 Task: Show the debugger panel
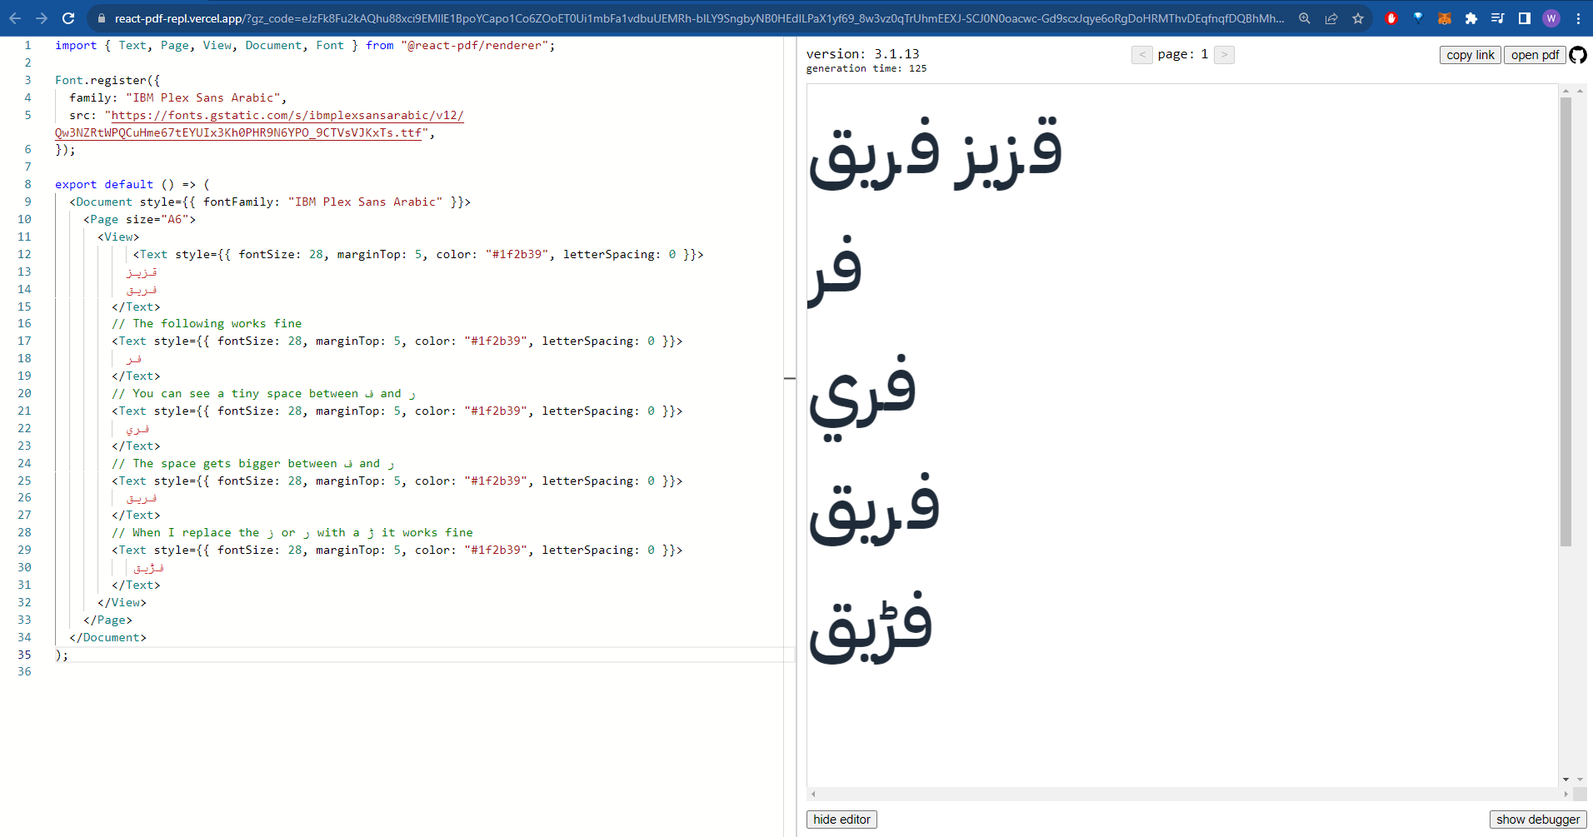(x=1536, y=819)
